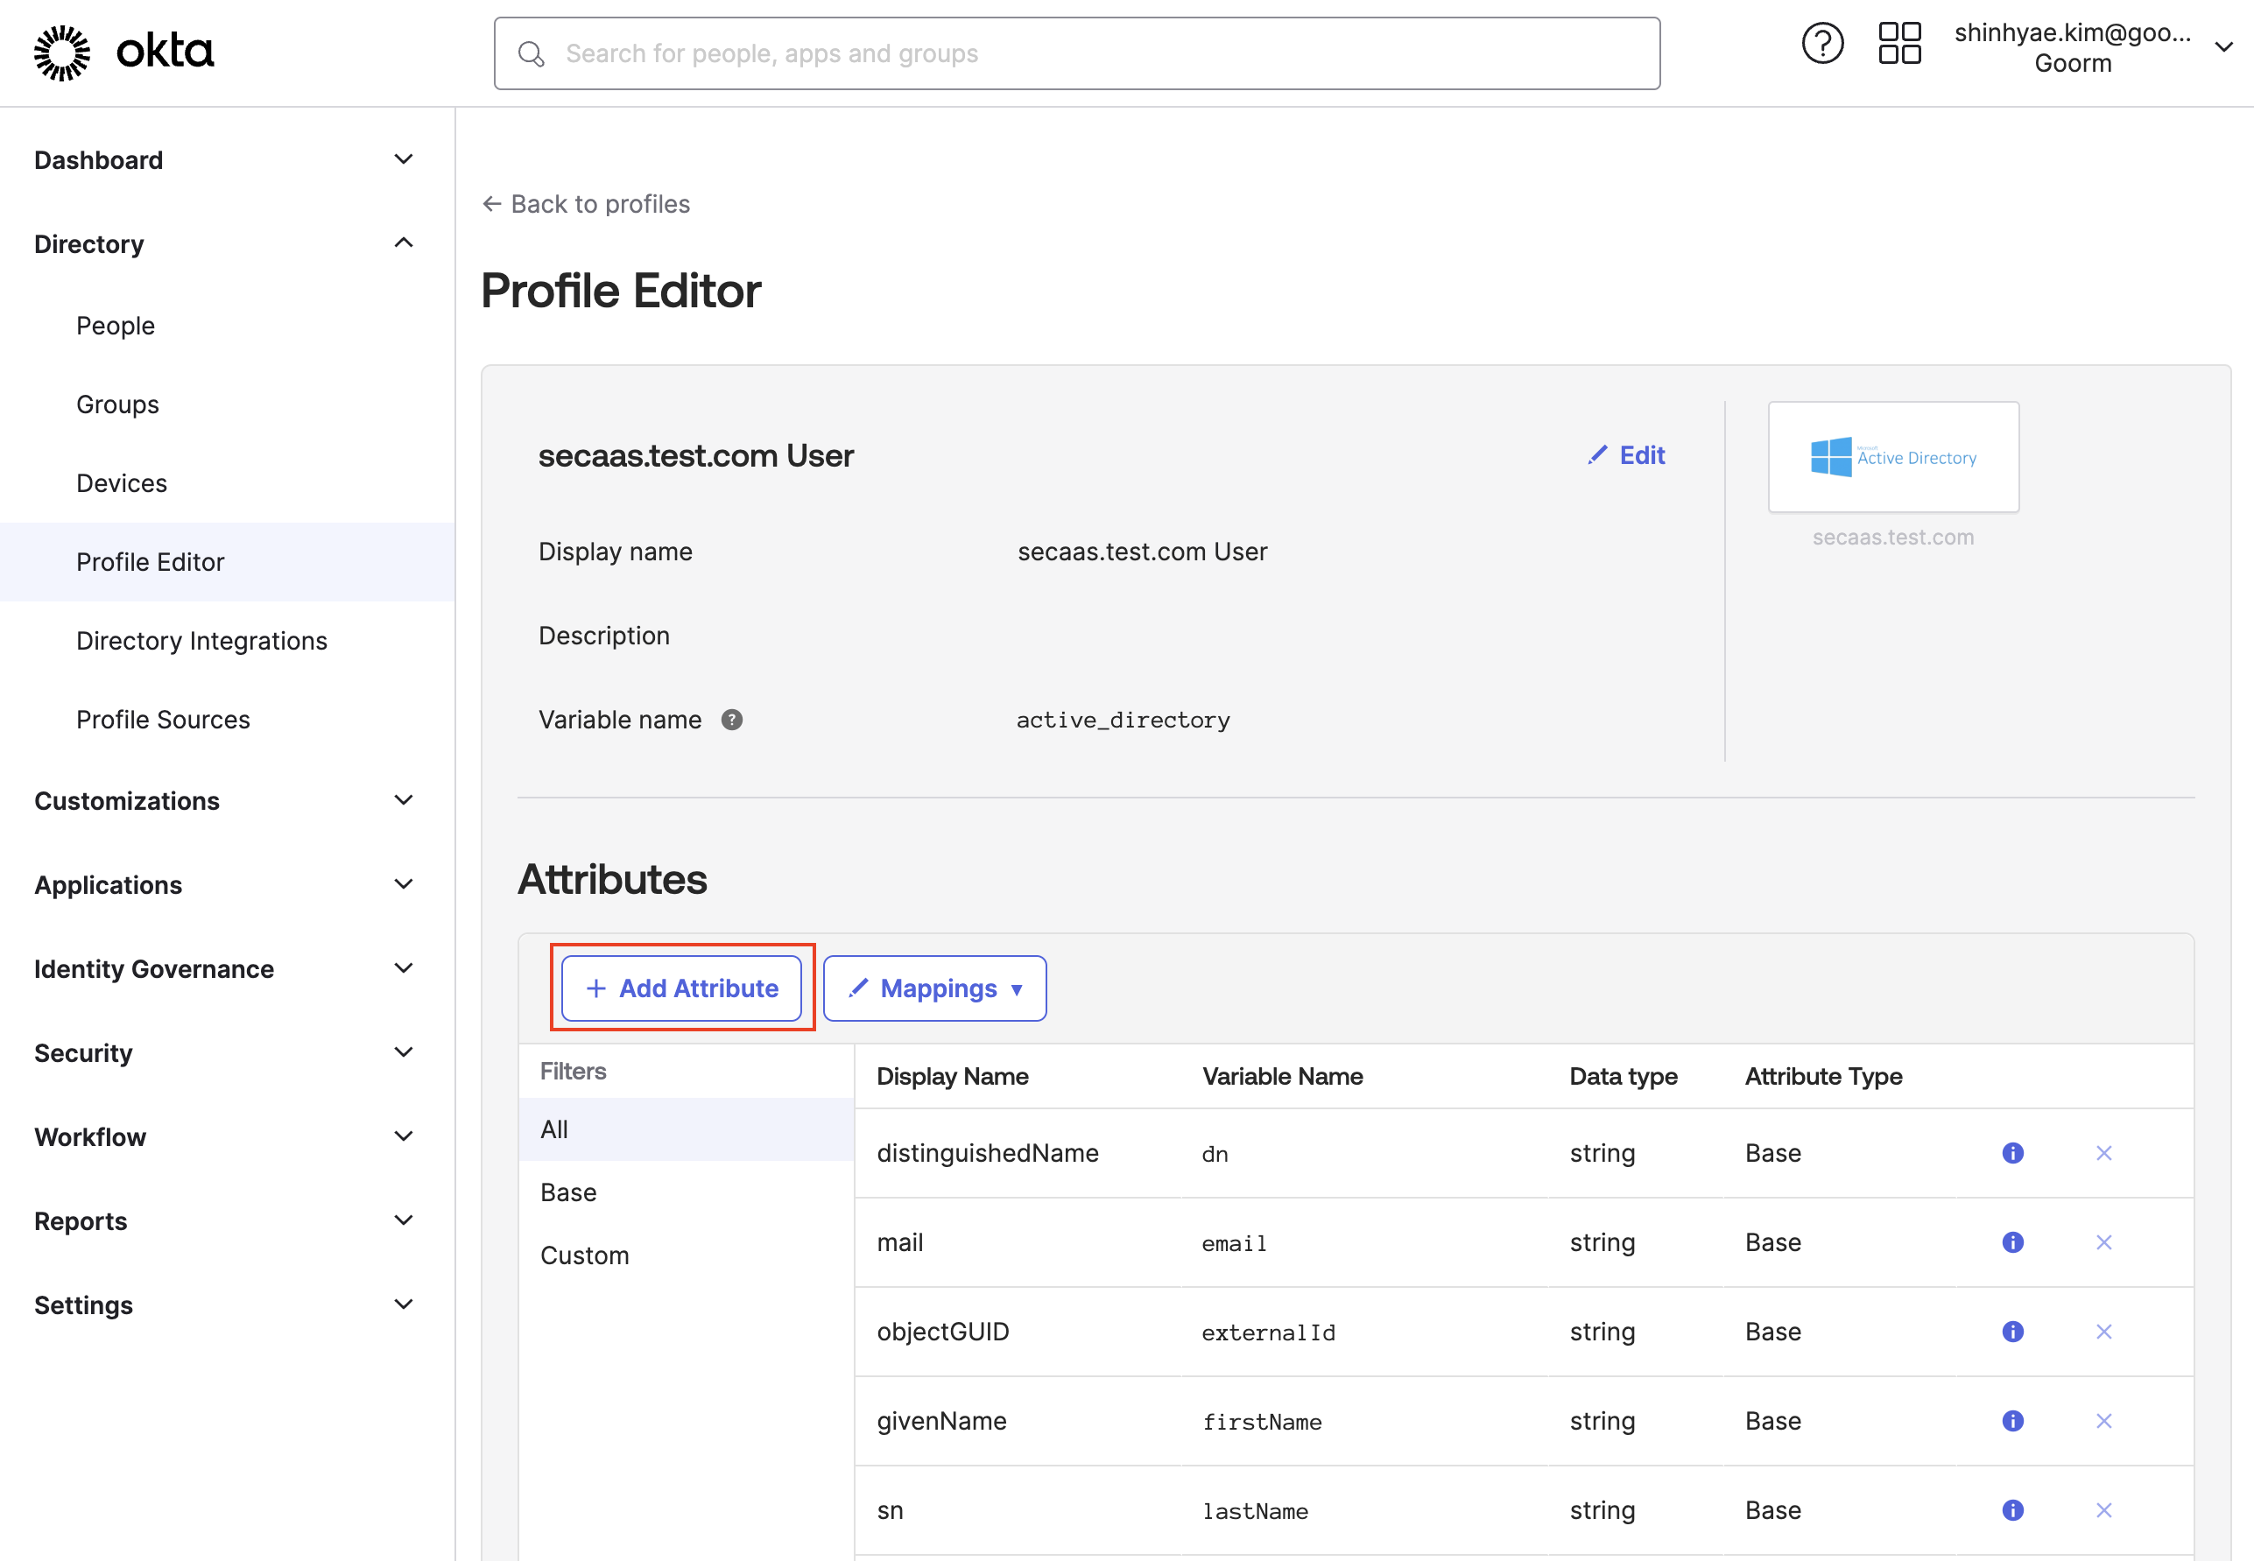Open the apps grid icon

[1898, 44]
